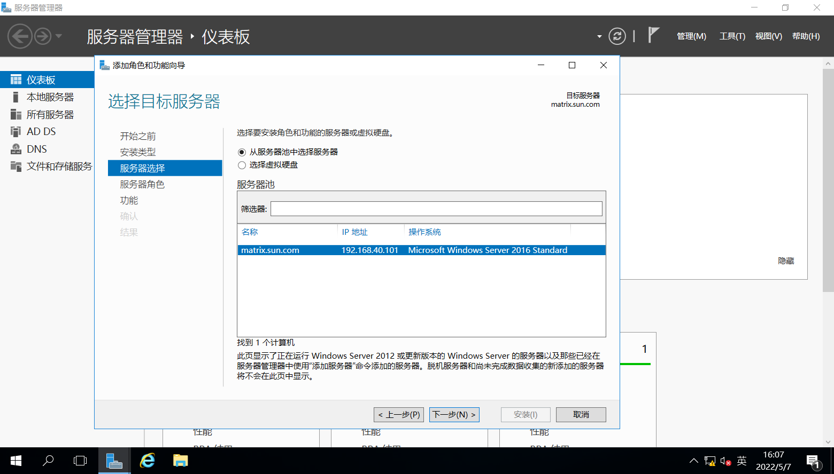Expand the dropdown arrow left of refresh
The width and height of the screenshot is (834, 474).
[599, 36]
